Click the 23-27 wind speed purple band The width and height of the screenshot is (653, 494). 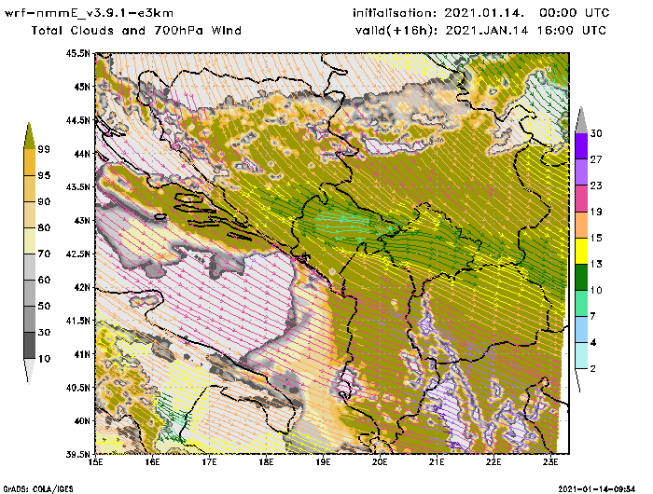(x=581, y=172)
